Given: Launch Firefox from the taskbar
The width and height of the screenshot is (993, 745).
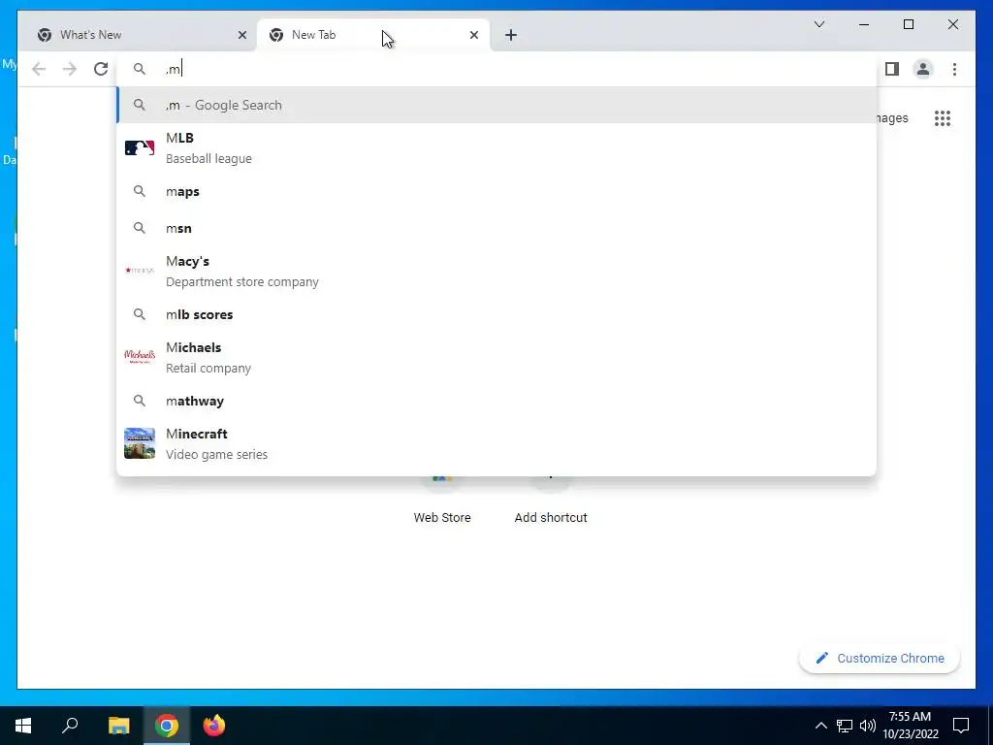Looking at the screenshot, I should pos(214,726).
